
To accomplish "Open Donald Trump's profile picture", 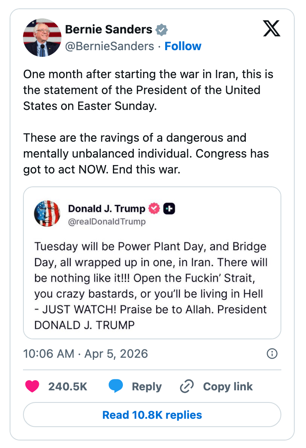I will 47,214.
